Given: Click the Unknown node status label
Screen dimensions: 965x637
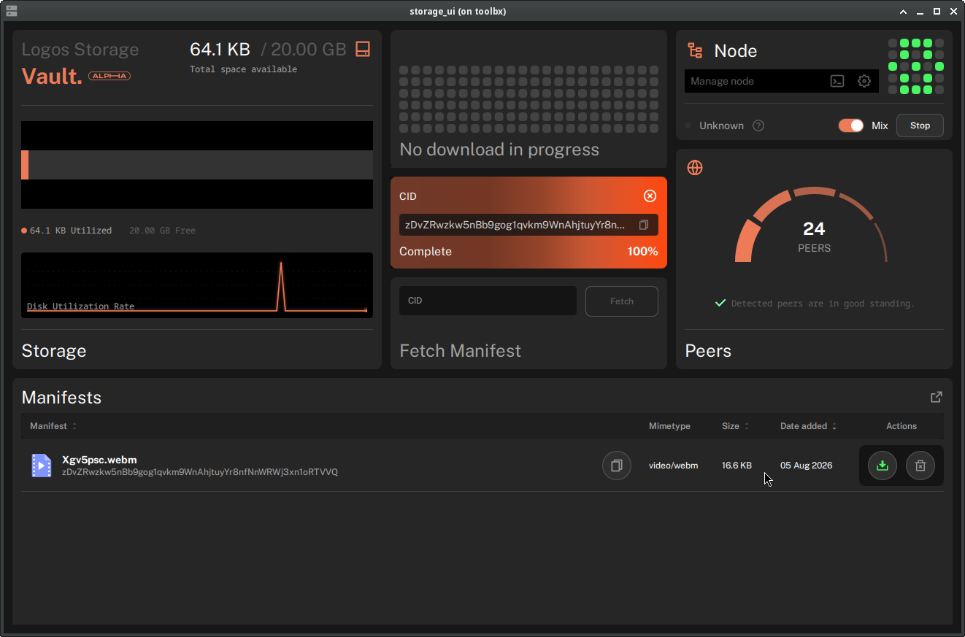Looking at the screenshot, I should (721, 126).
